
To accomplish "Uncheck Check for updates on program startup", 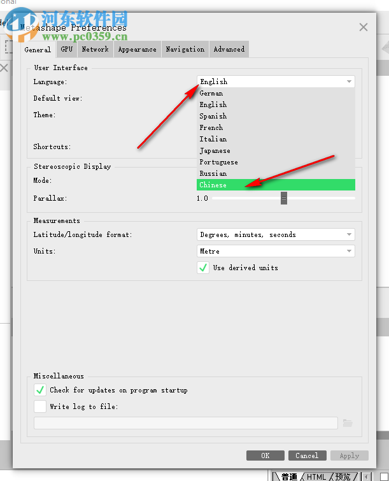I will (40, 390).
